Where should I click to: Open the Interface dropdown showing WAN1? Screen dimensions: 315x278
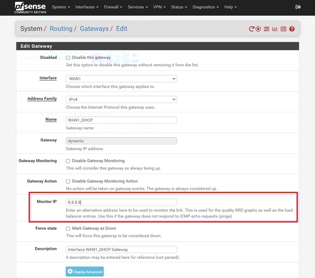[121, 79]
